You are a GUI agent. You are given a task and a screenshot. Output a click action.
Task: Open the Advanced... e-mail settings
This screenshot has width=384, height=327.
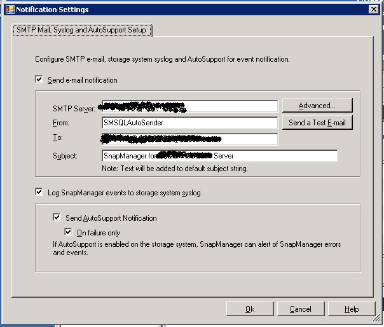[317, 106]
